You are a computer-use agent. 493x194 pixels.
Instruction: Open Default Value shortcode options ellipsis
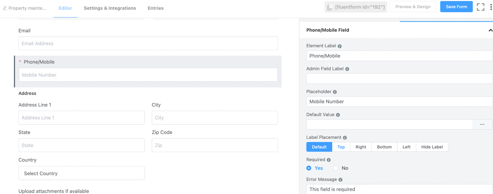(x=482, y=125)
